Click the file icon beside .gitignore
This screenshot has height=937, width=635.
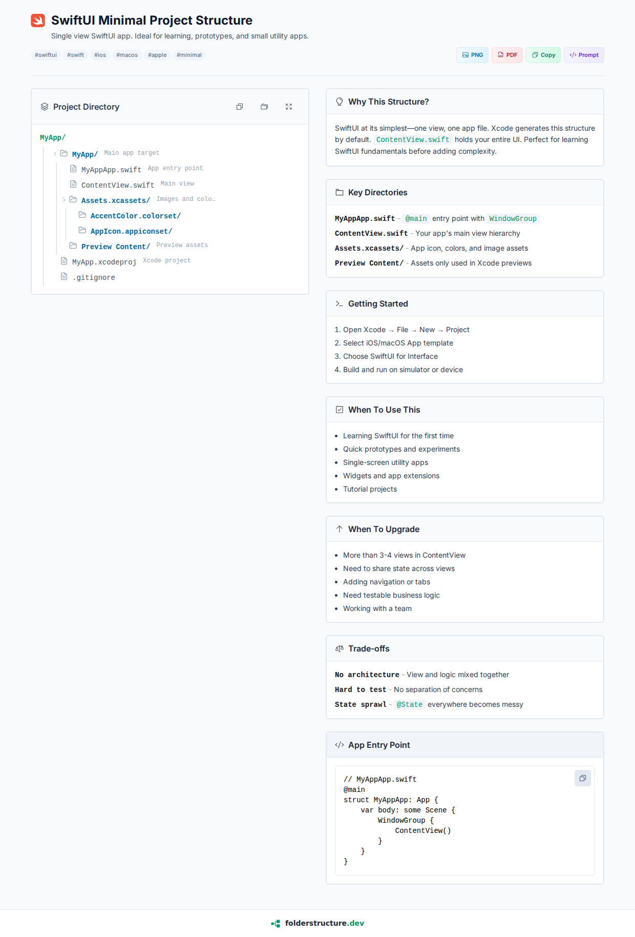click(x=64, y=277)
